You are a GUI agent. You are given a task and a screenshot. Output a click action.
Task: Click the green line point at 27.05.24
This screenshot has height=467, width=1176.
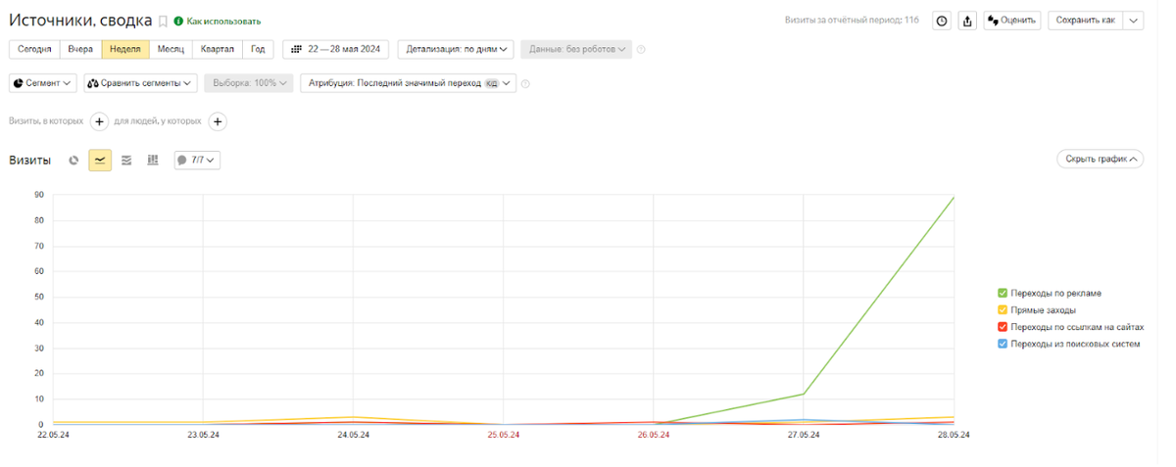804,394
